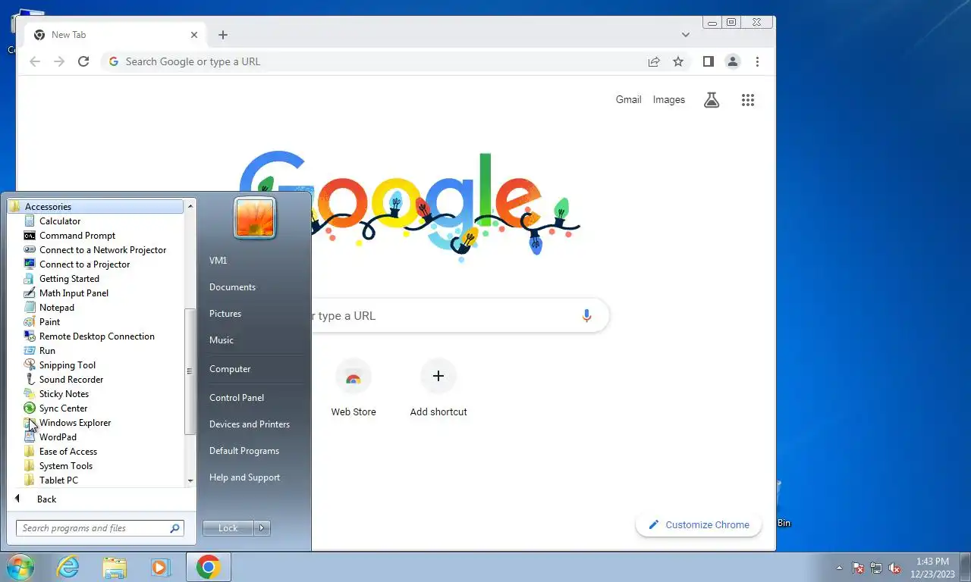971x582 pixels.
Task: Click the Search programs and files box
Action: click(x=100, y=528)
